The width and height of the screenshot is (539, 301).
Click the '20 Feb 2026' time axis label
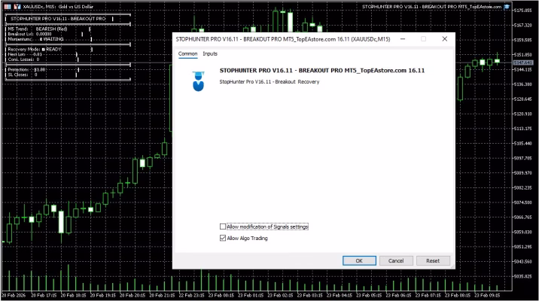pyautogui.click(x=14, y=295)
